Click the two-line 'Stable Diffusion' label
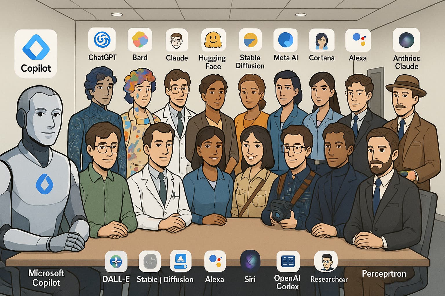Screen dimensions: 445x296 click(x=250, y=62)
